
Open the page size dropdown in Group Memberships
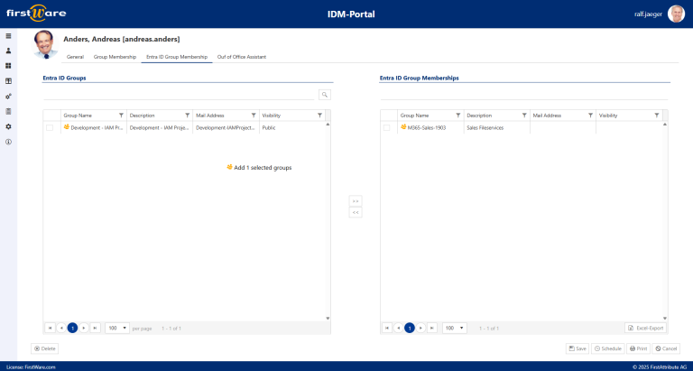pyautogui.click(x=455, y=328)
